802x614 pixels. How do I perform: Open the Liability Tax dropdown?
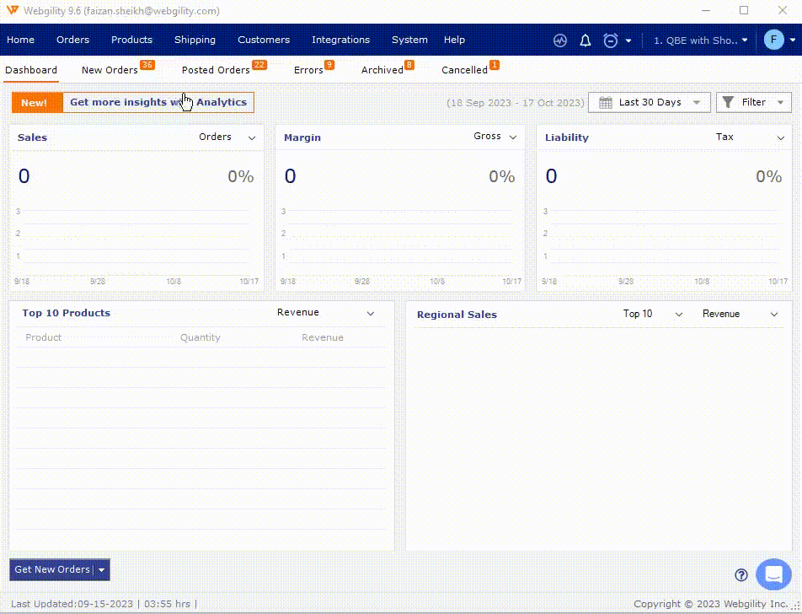click(x=749, y=137)
